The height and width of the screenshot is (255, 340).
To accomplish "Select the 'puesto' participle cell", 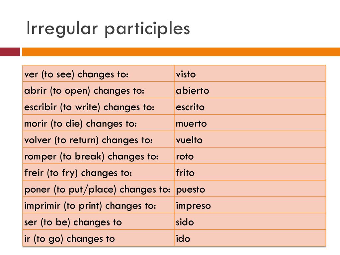I will [250, 189].
